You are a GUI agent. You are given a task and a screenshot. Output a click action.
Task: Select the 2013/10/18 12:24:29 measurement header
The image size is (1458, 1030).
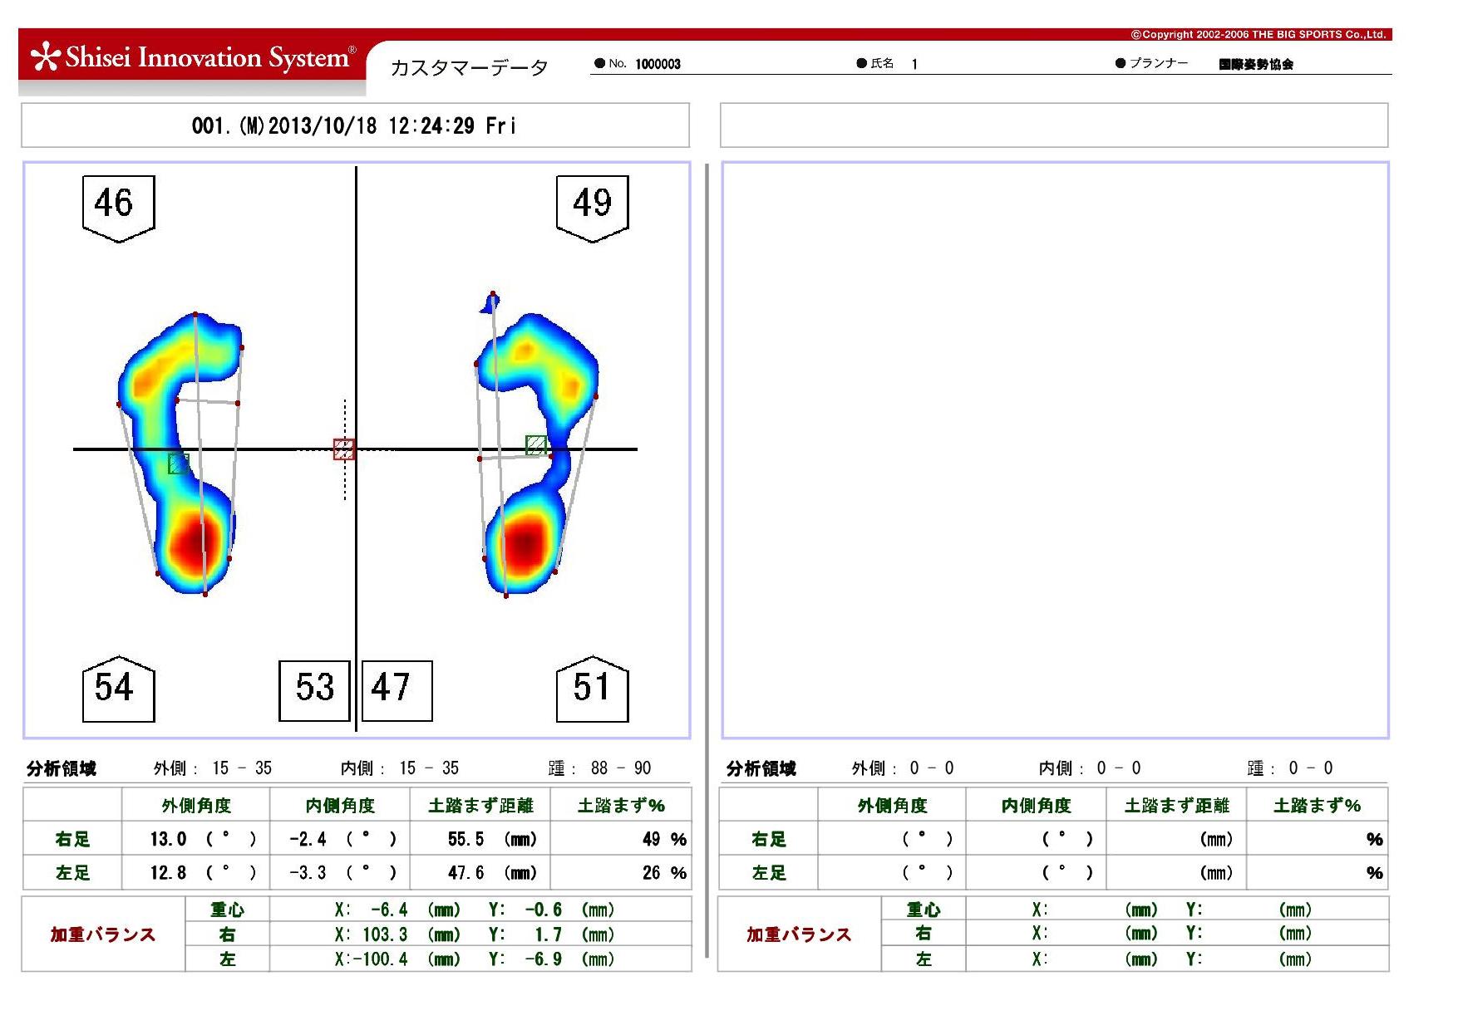click(x=355, y=125)
